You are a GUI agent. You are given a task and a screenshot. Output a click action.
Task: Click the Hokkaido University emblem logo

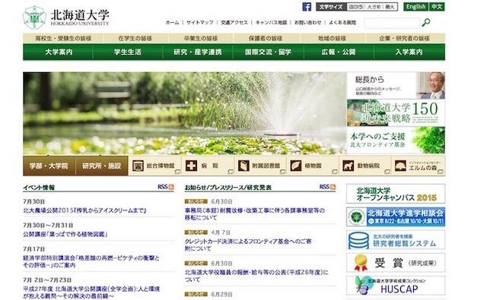[x=34, y=17]
